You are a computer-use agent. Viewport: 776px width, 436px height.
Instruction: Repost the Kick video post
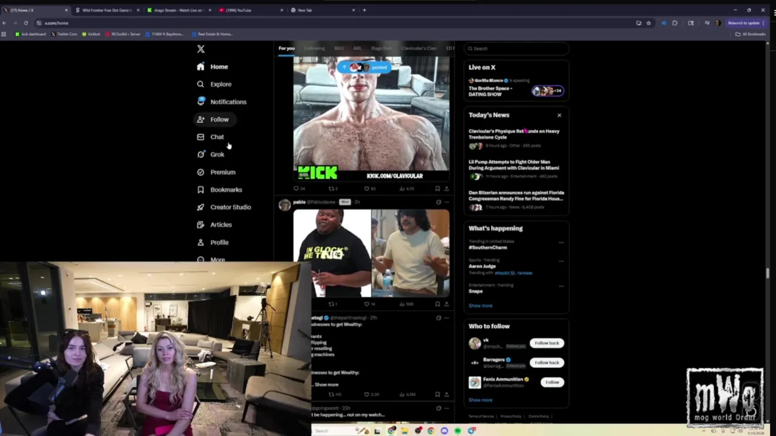(x=333, y=188)
